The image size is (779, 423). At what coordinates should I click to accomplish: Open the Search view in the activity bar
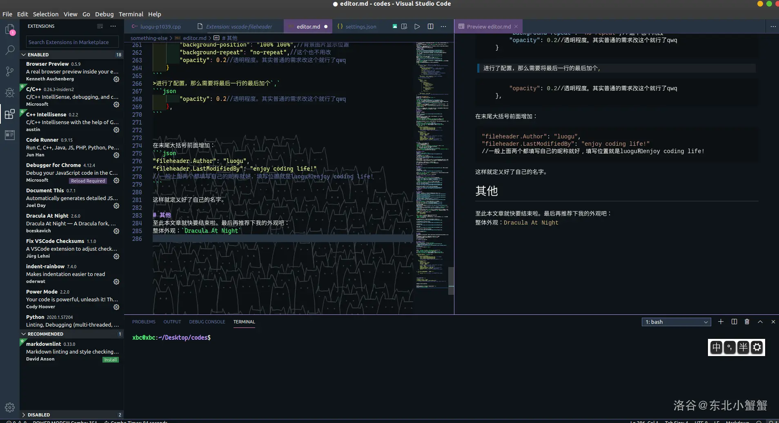coord(9,50)
